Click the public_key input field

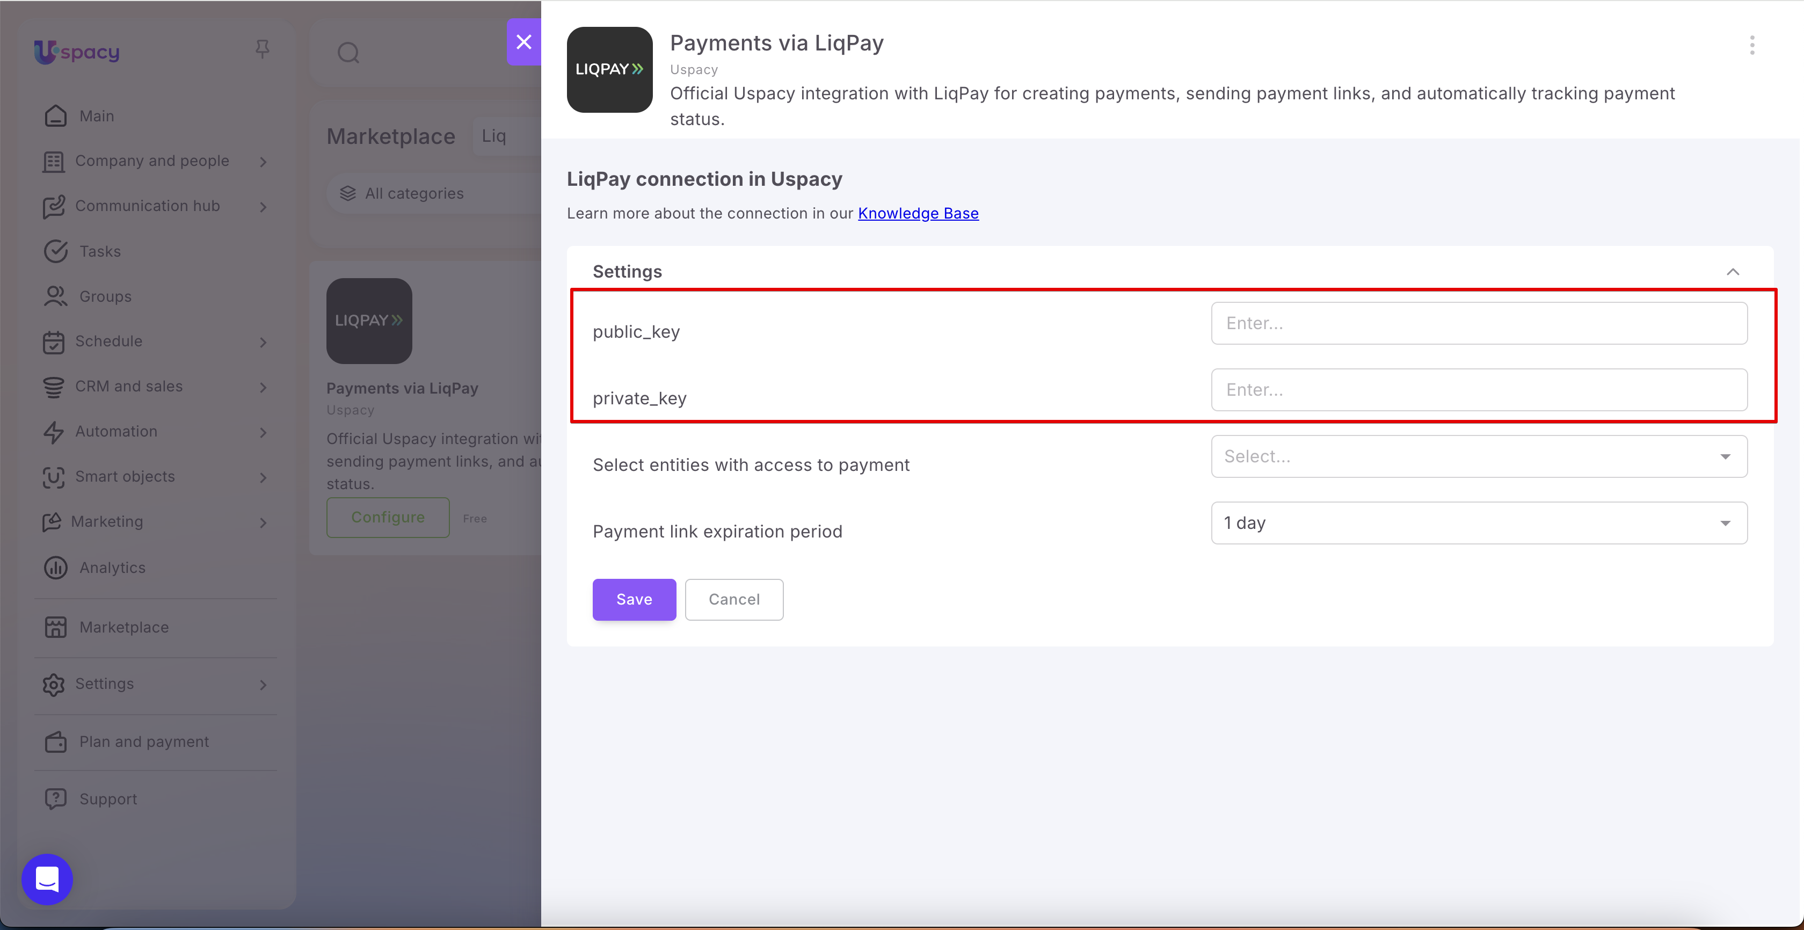tap(1479, 324)
